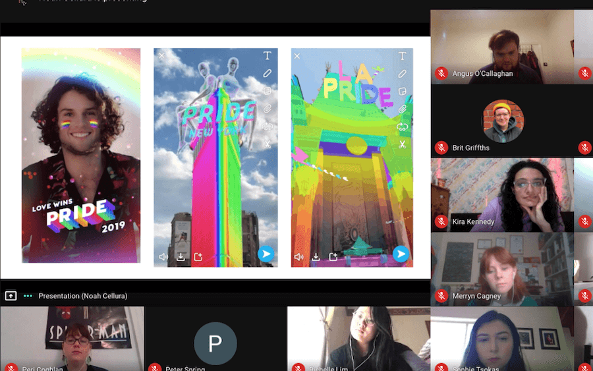Select the video tile with Spider-Man poster
This screenshot has width=593, height=371.
pyautogui.click(x=72, y=339)
